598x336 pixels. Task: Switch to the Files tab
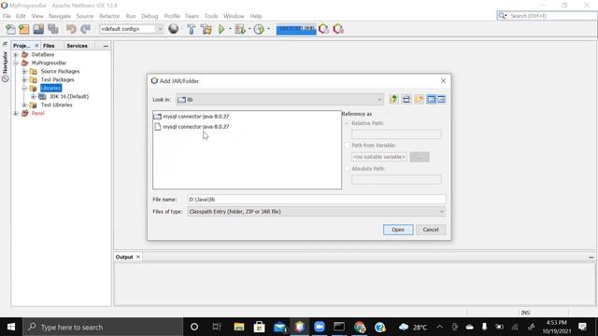tap(49, 46)
